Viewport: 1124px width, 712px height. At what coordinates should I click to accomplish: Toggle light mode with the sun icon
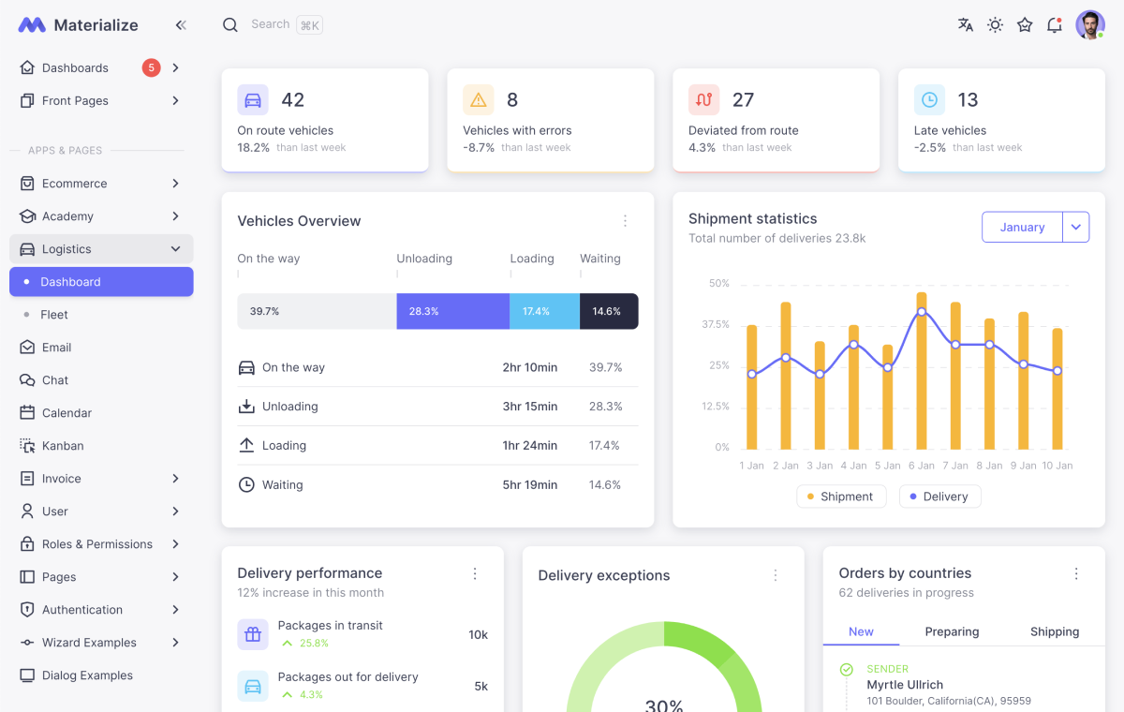tap(995, 25)
